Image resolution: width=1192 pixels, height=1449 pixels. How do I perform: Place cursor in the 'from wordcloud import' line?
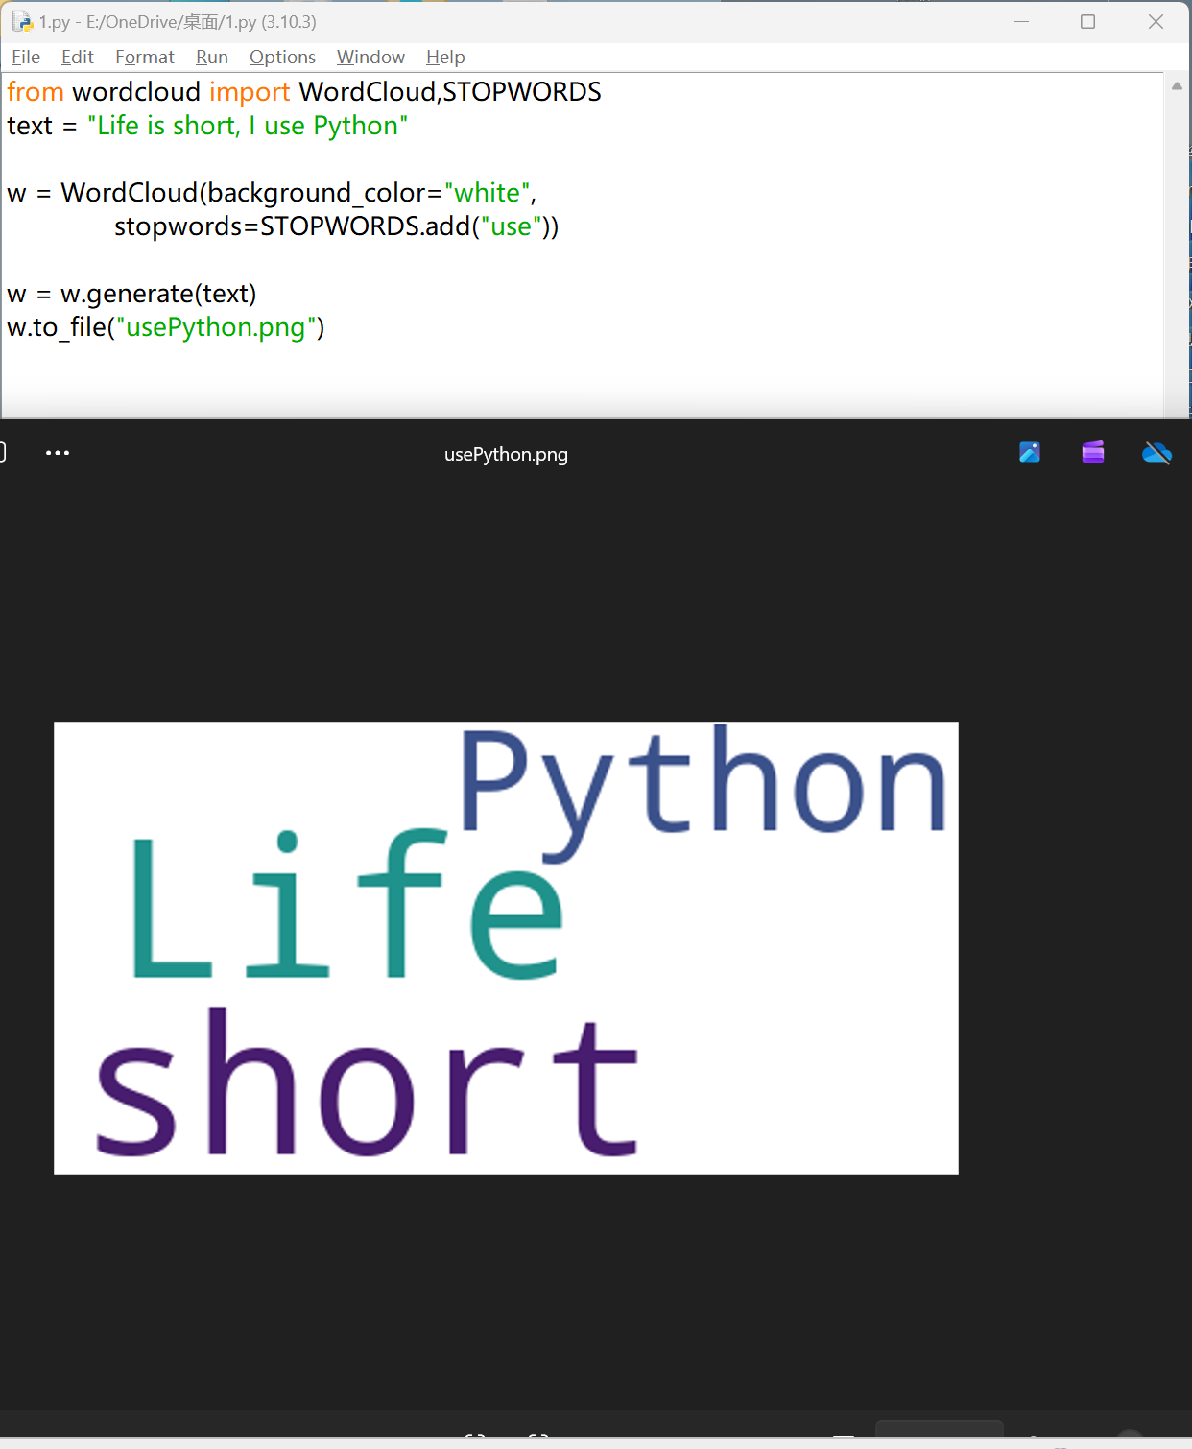pos(304,92)
